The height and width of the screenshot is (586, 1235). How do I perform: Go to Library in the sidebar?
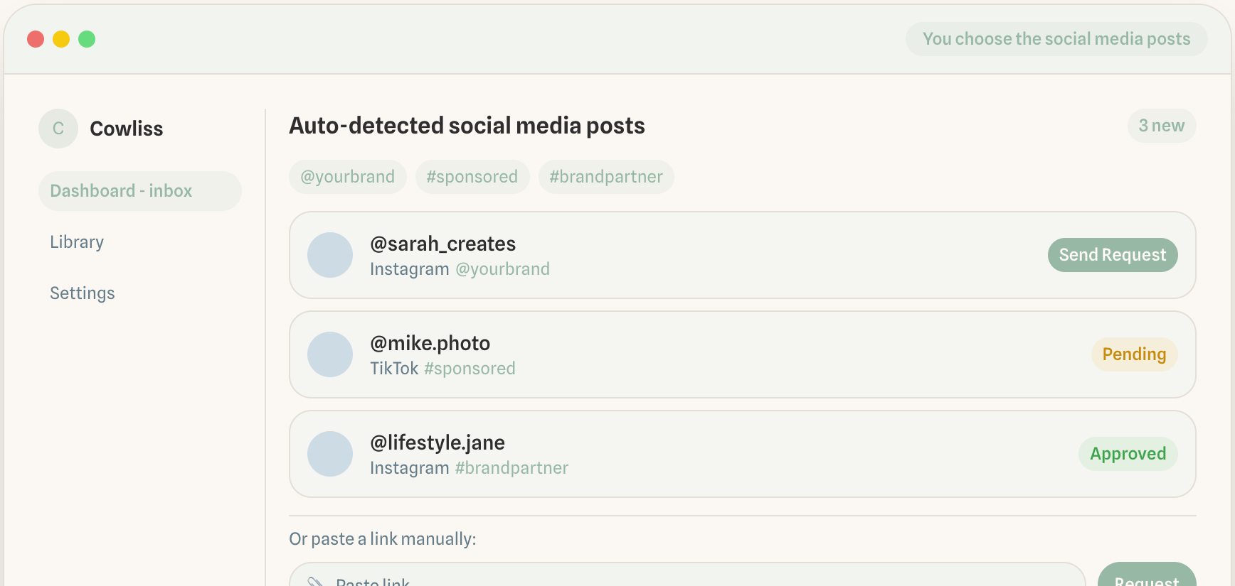[x=77, y=242]
